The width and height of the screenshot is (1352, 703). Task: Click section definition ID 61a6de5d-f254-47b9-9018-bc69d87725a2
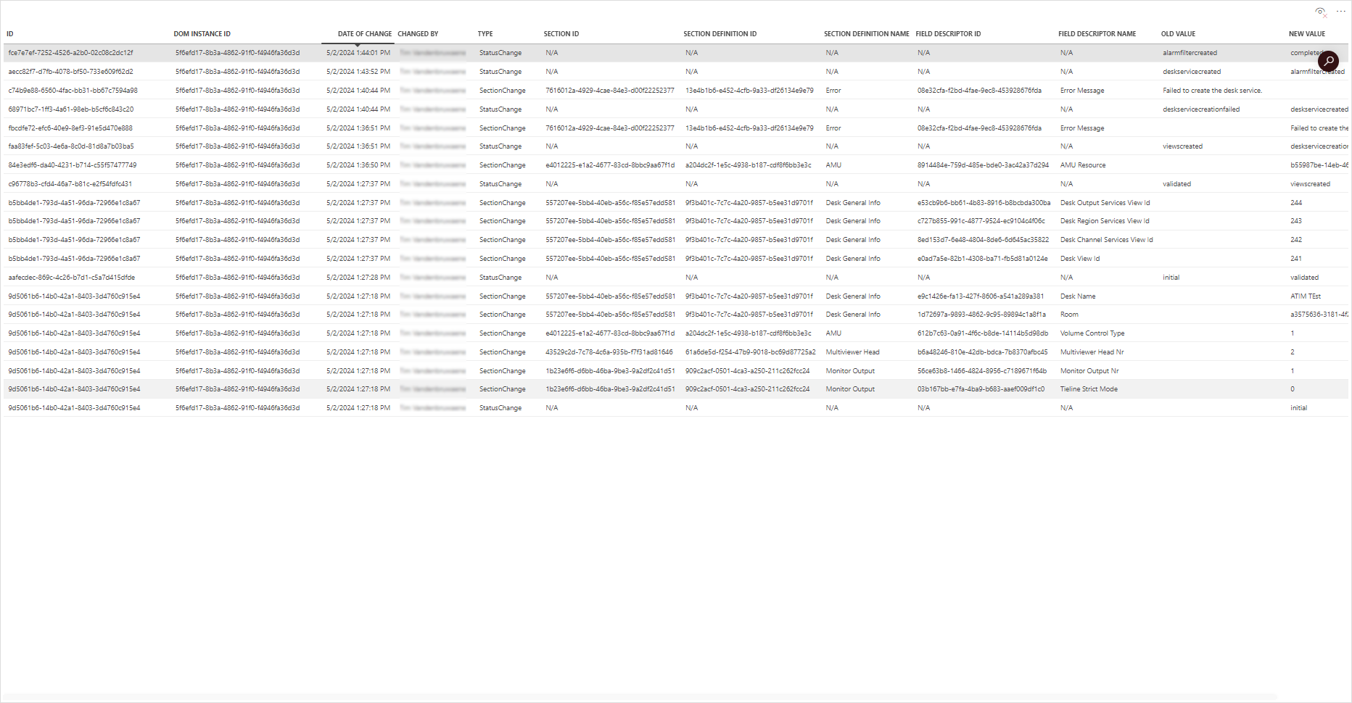tap(751, 352)
